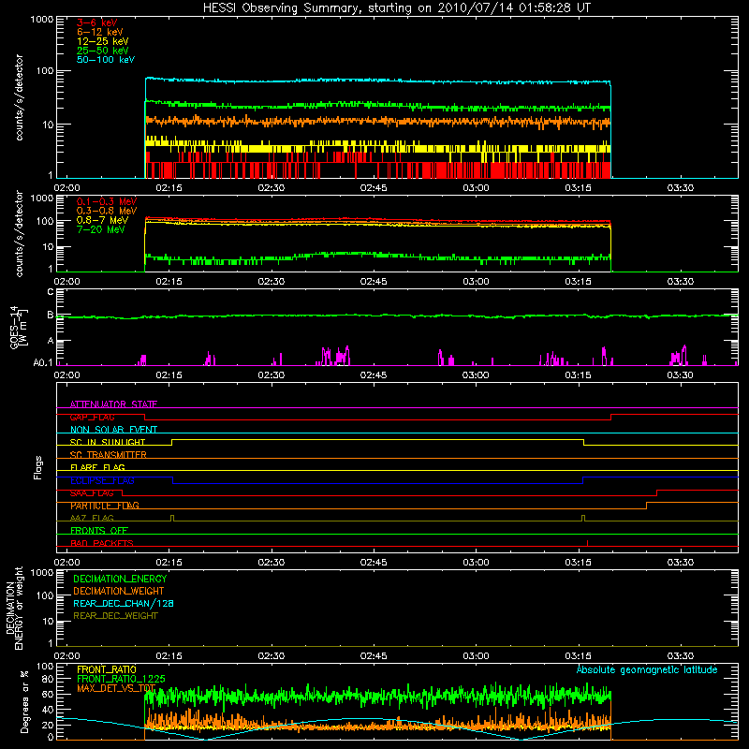Click the "ATTENUATOR_STATE" flag label

click(x=113, y=404)
